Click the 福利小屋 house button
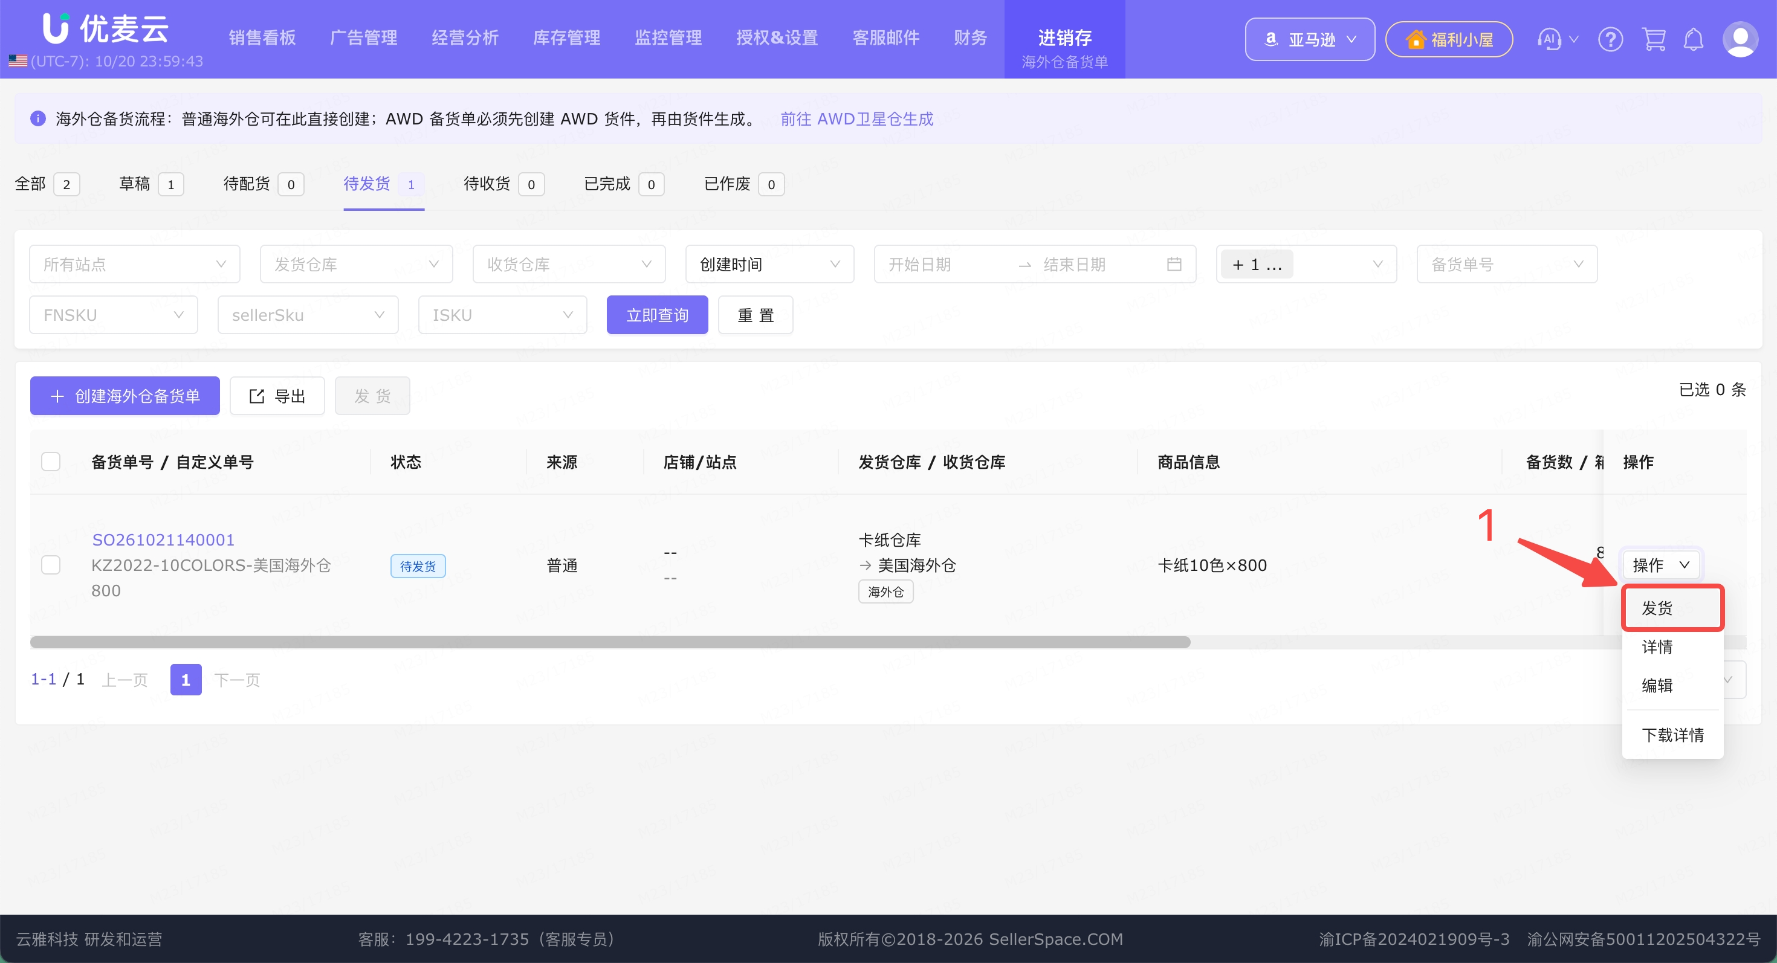 (1449, 39)
